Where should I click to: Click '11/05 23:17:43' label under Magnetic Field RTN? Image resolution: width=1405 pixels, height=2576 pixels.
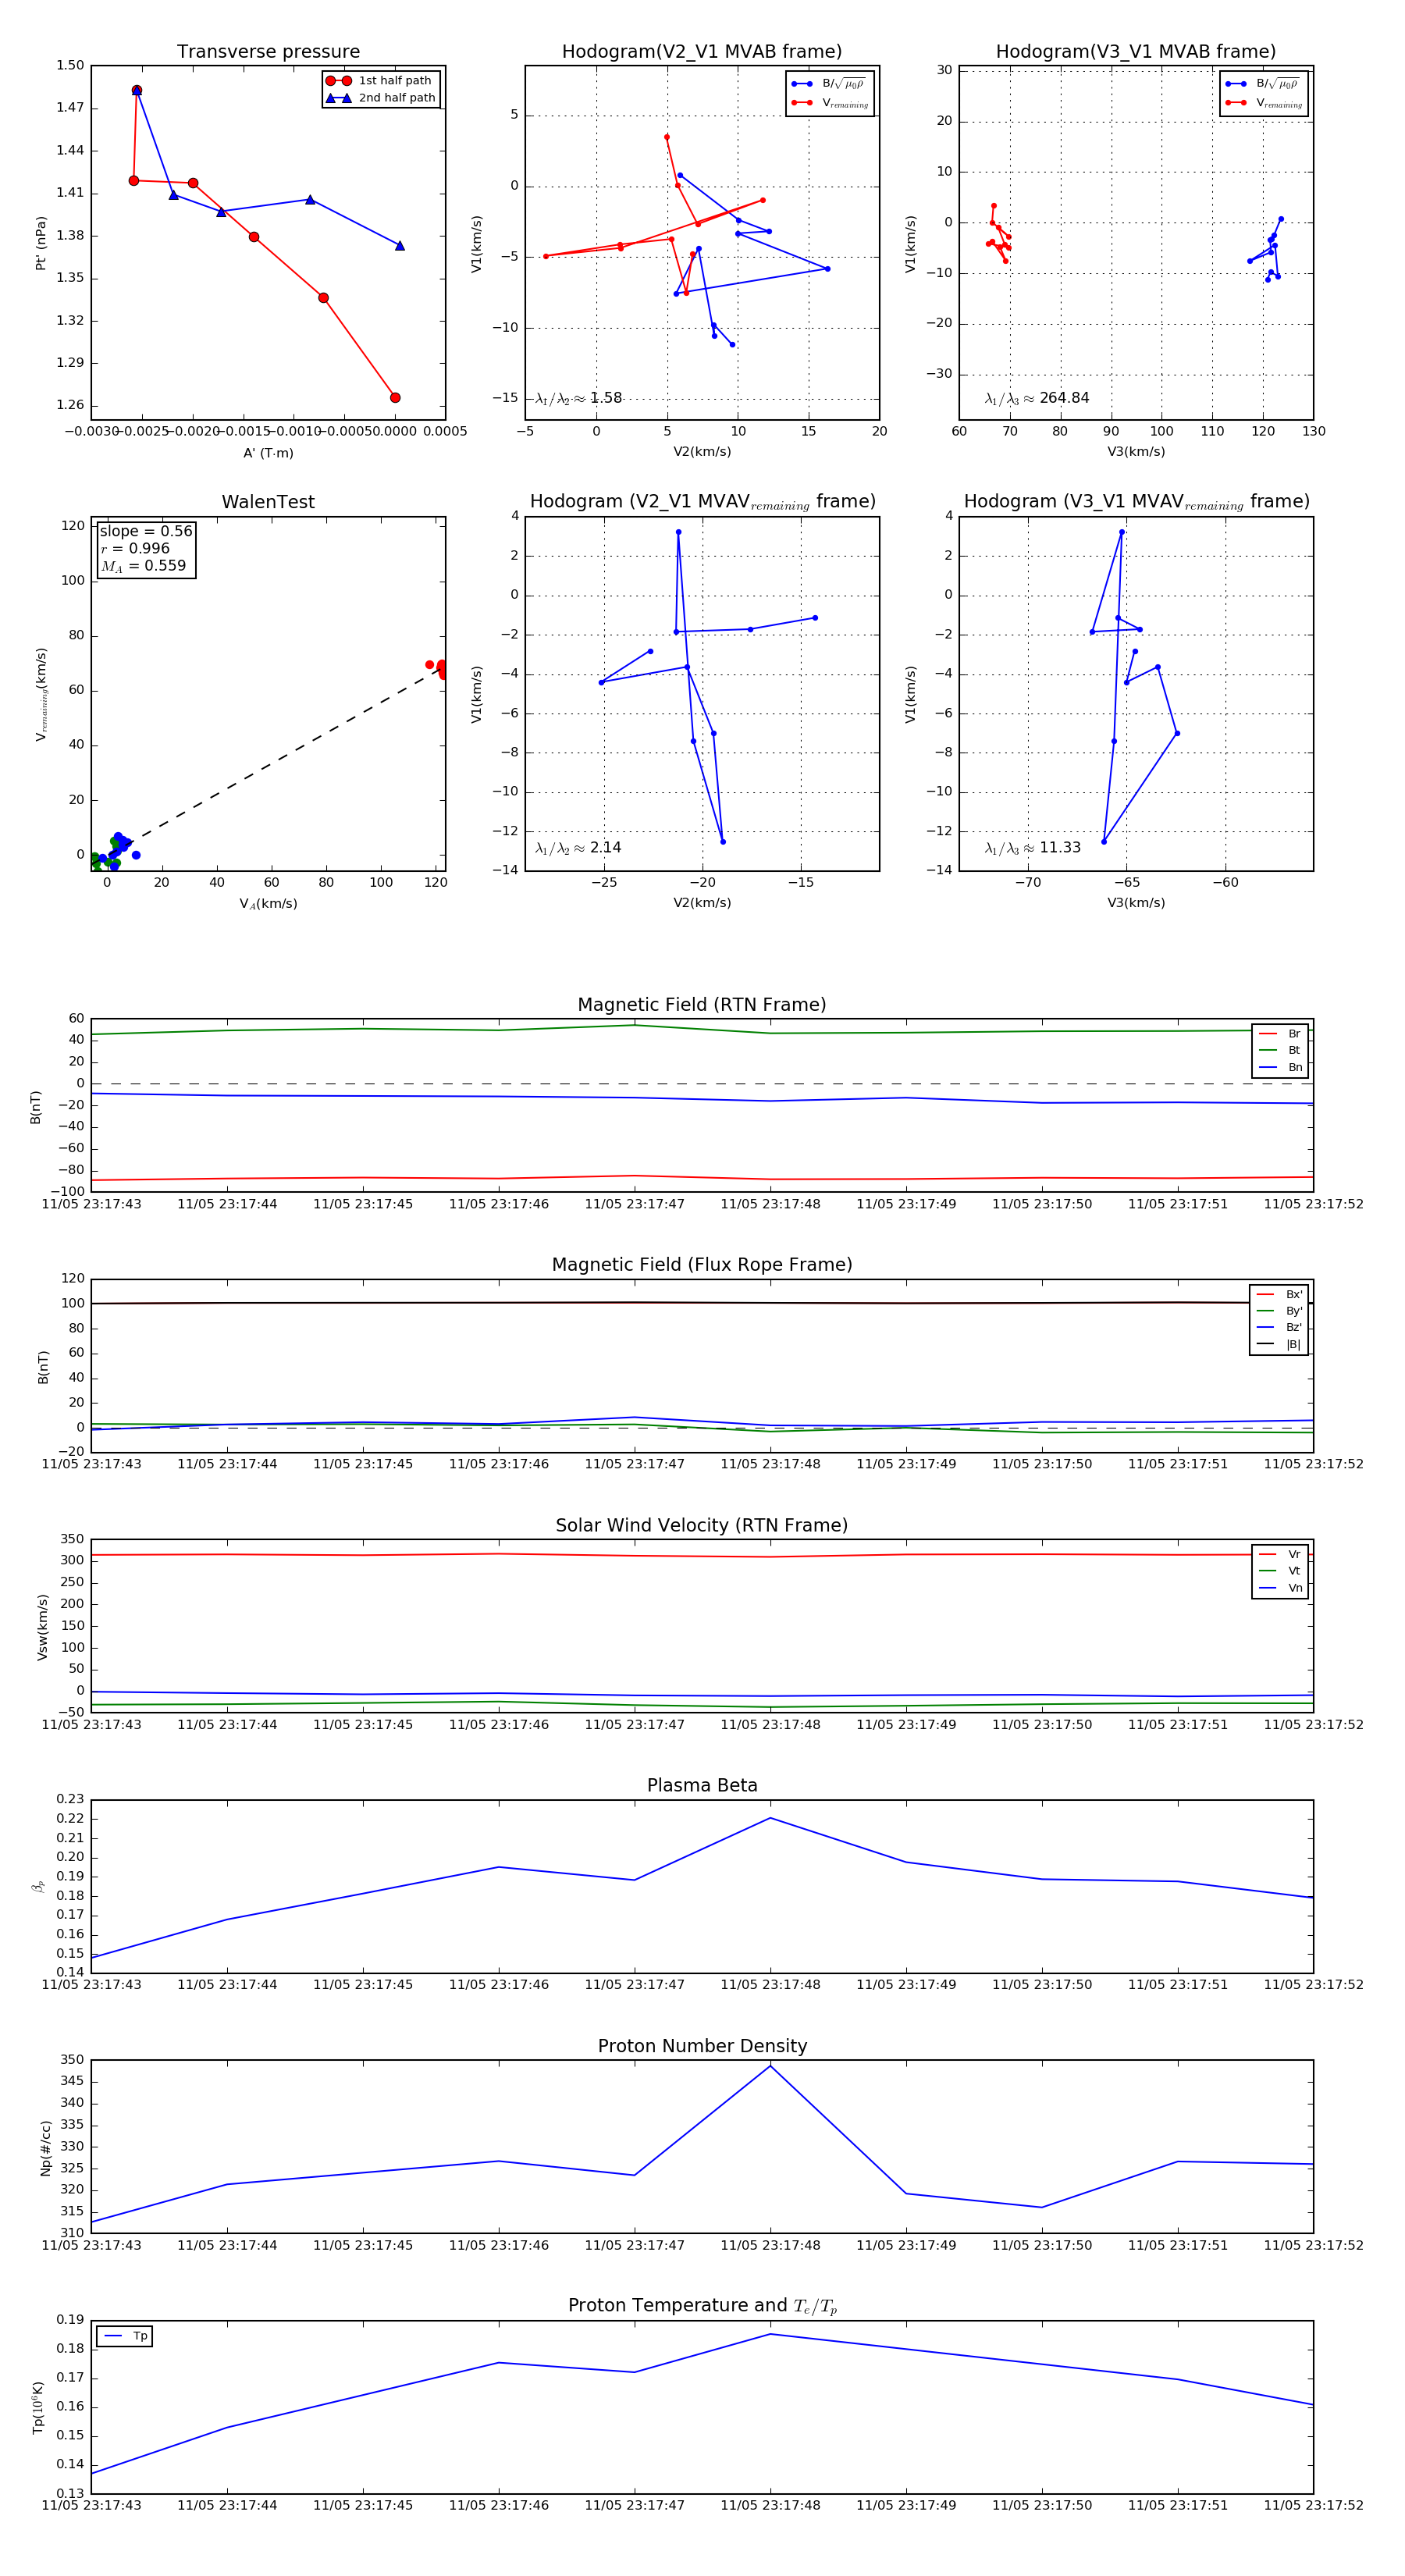[91, 1204]
